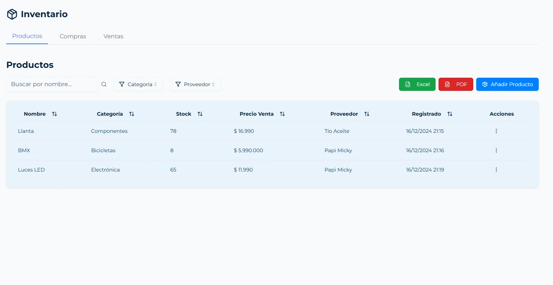
Task: Click the stock value 8
Action: pyautogui.click(x=172, y=150)
